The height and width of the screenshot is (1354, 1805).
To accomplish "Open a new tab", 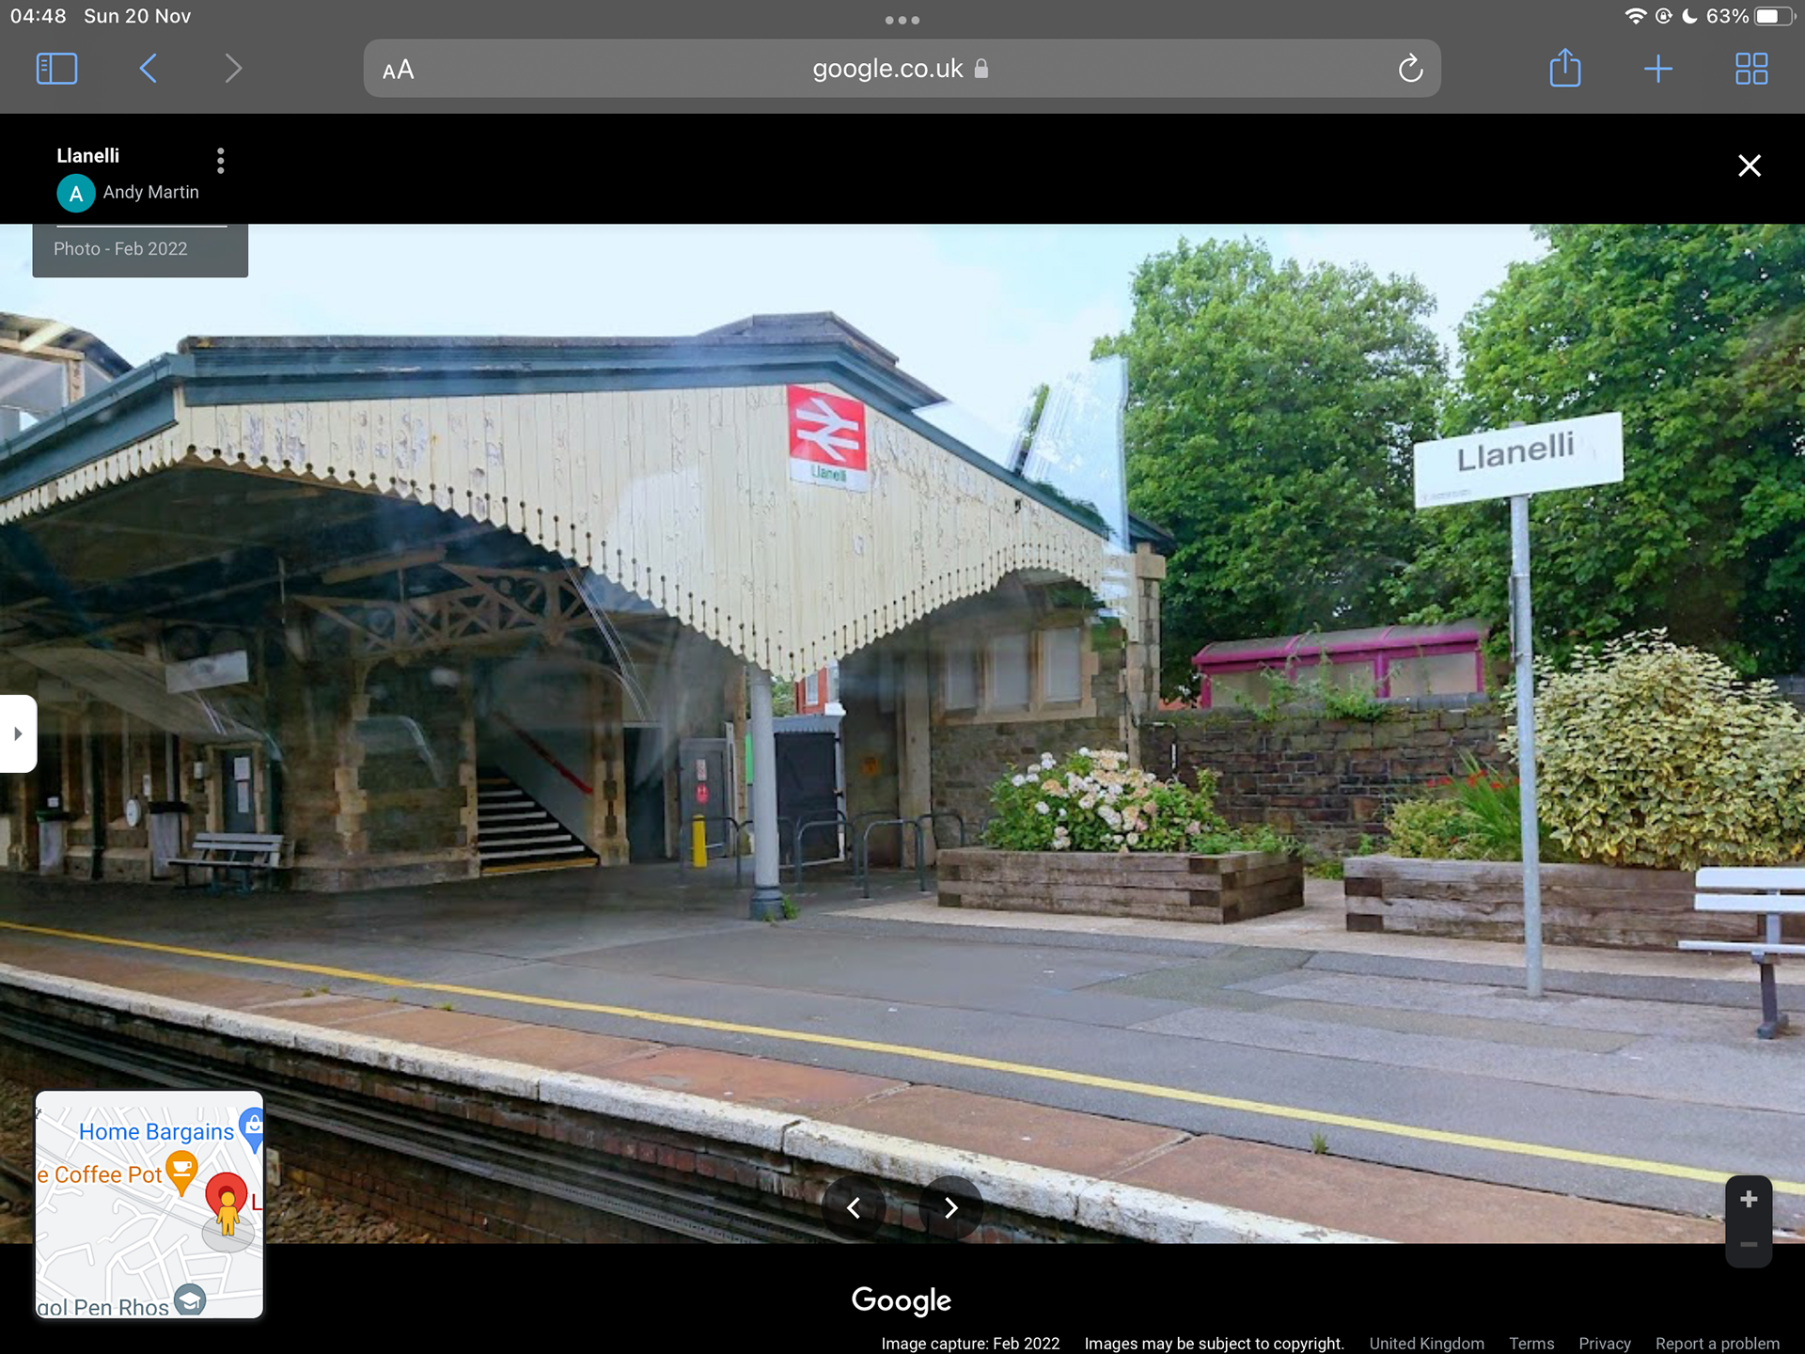I will (x=1658, y=69).
